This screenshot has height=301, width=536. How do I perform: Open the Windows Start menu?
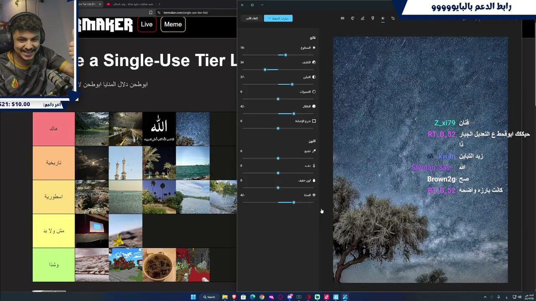193,297
